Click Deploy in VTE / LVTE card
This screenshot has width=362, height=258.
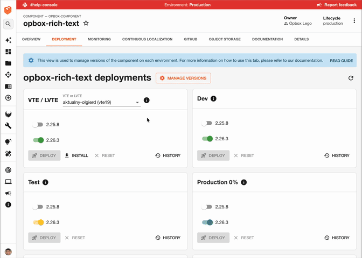click(44, 155)
